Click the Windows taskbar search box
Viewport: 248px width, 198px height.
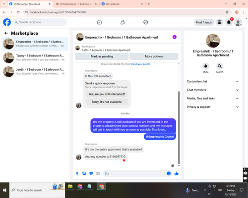(37, 190)
